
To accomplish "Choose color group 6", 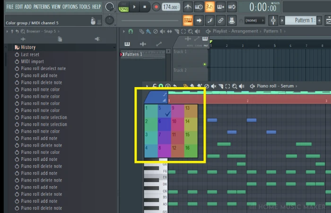I will click(x=165, y=124).
